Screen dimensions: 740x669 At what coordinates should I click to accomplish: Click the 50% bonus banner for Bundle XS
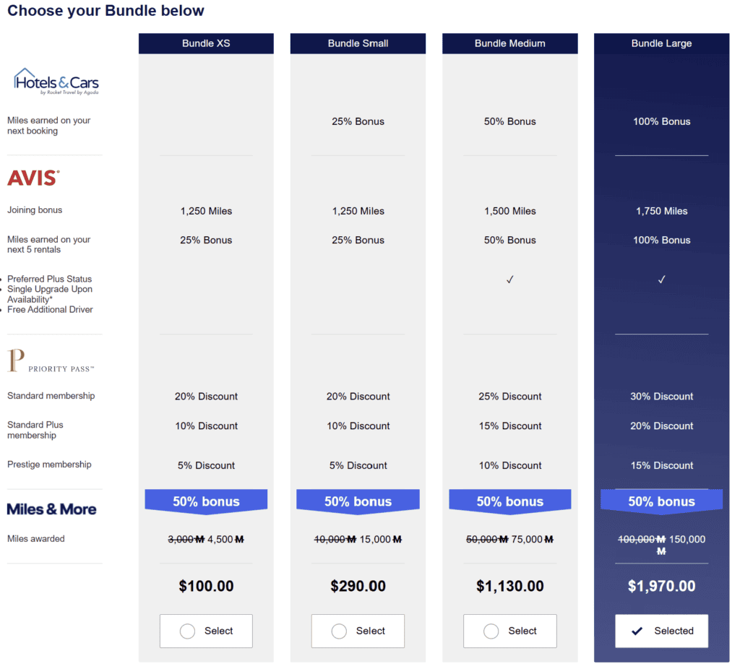[206, 500]
